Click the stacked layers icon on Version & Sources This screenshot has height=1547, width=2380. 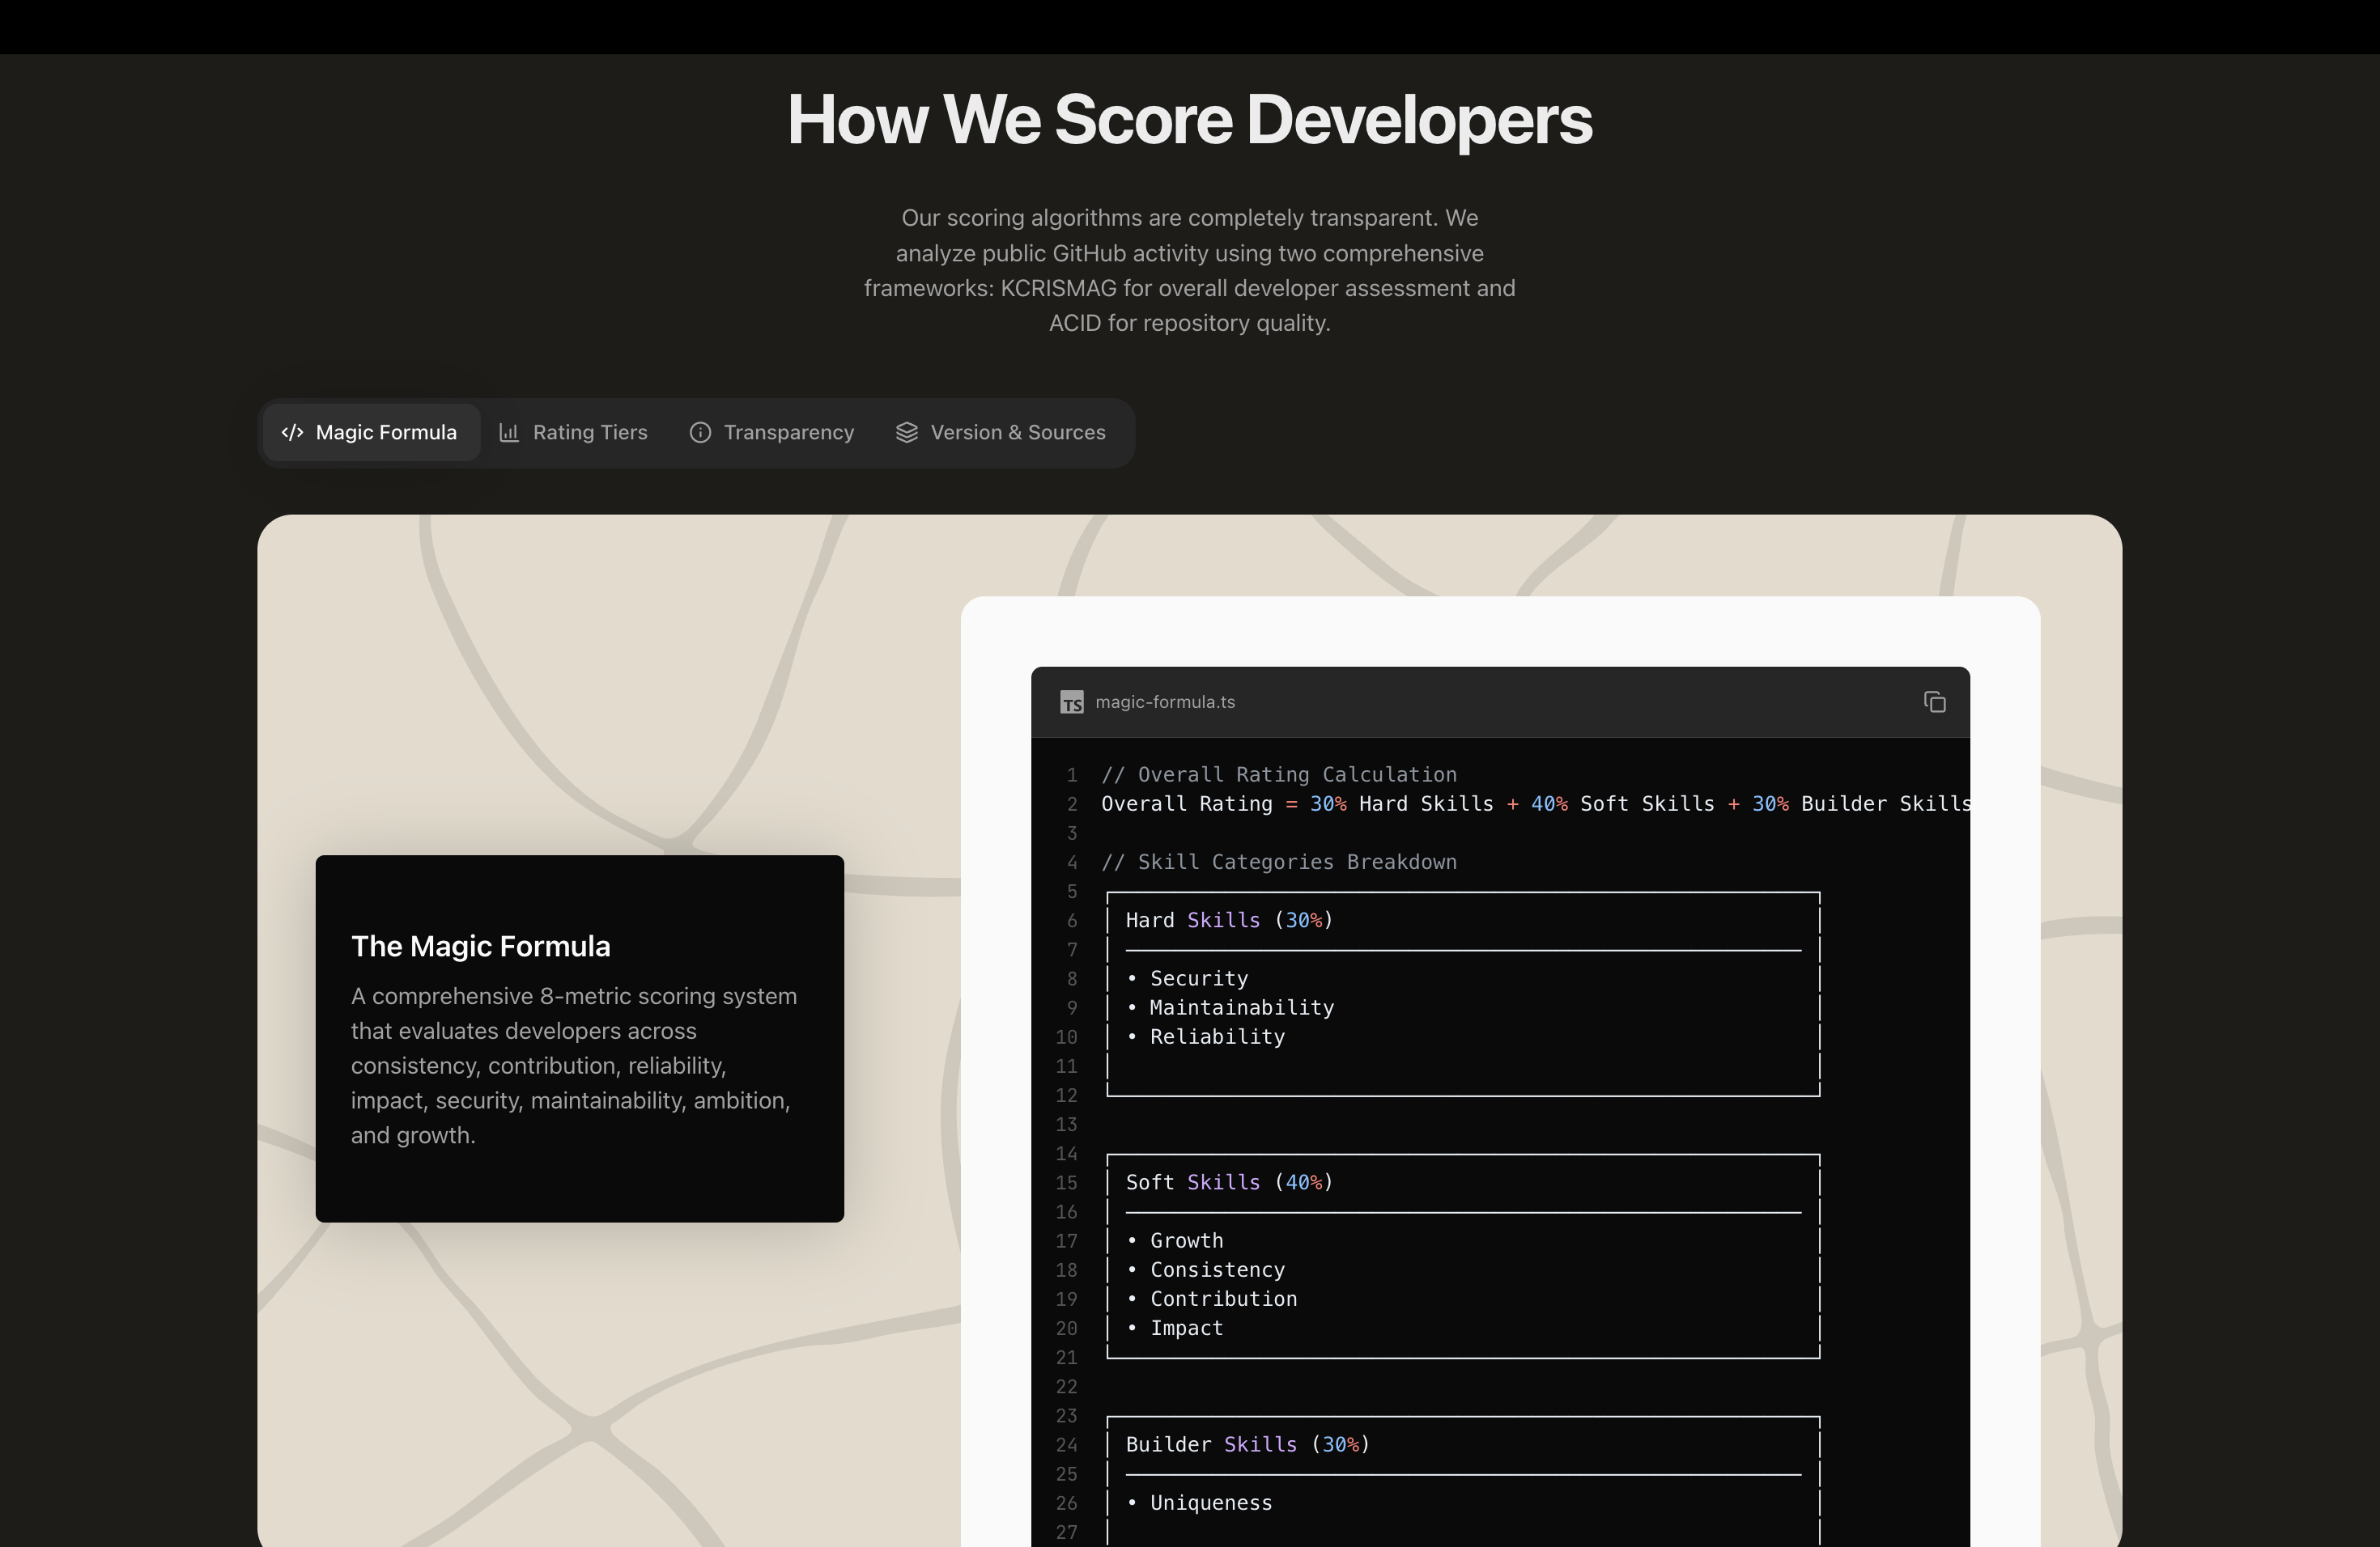click(906, 433)
